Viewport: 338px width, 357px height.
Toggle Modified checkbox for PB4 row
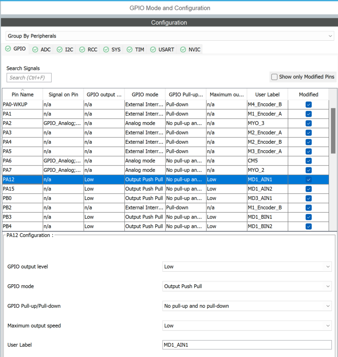pos(308,226)
